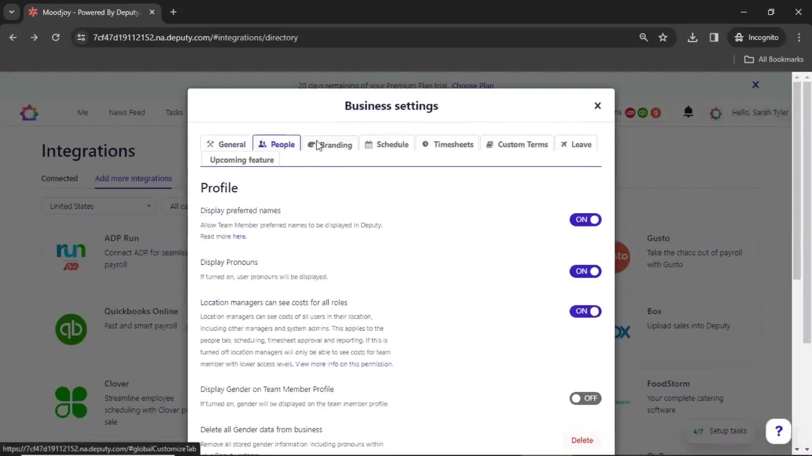Click the Deputy logo icon top left
The image size is (812, 456).
(29, 112)
